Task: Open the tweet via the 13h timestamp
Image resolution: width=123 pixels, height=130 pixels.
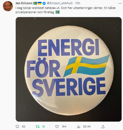Action: pos(78,3)
